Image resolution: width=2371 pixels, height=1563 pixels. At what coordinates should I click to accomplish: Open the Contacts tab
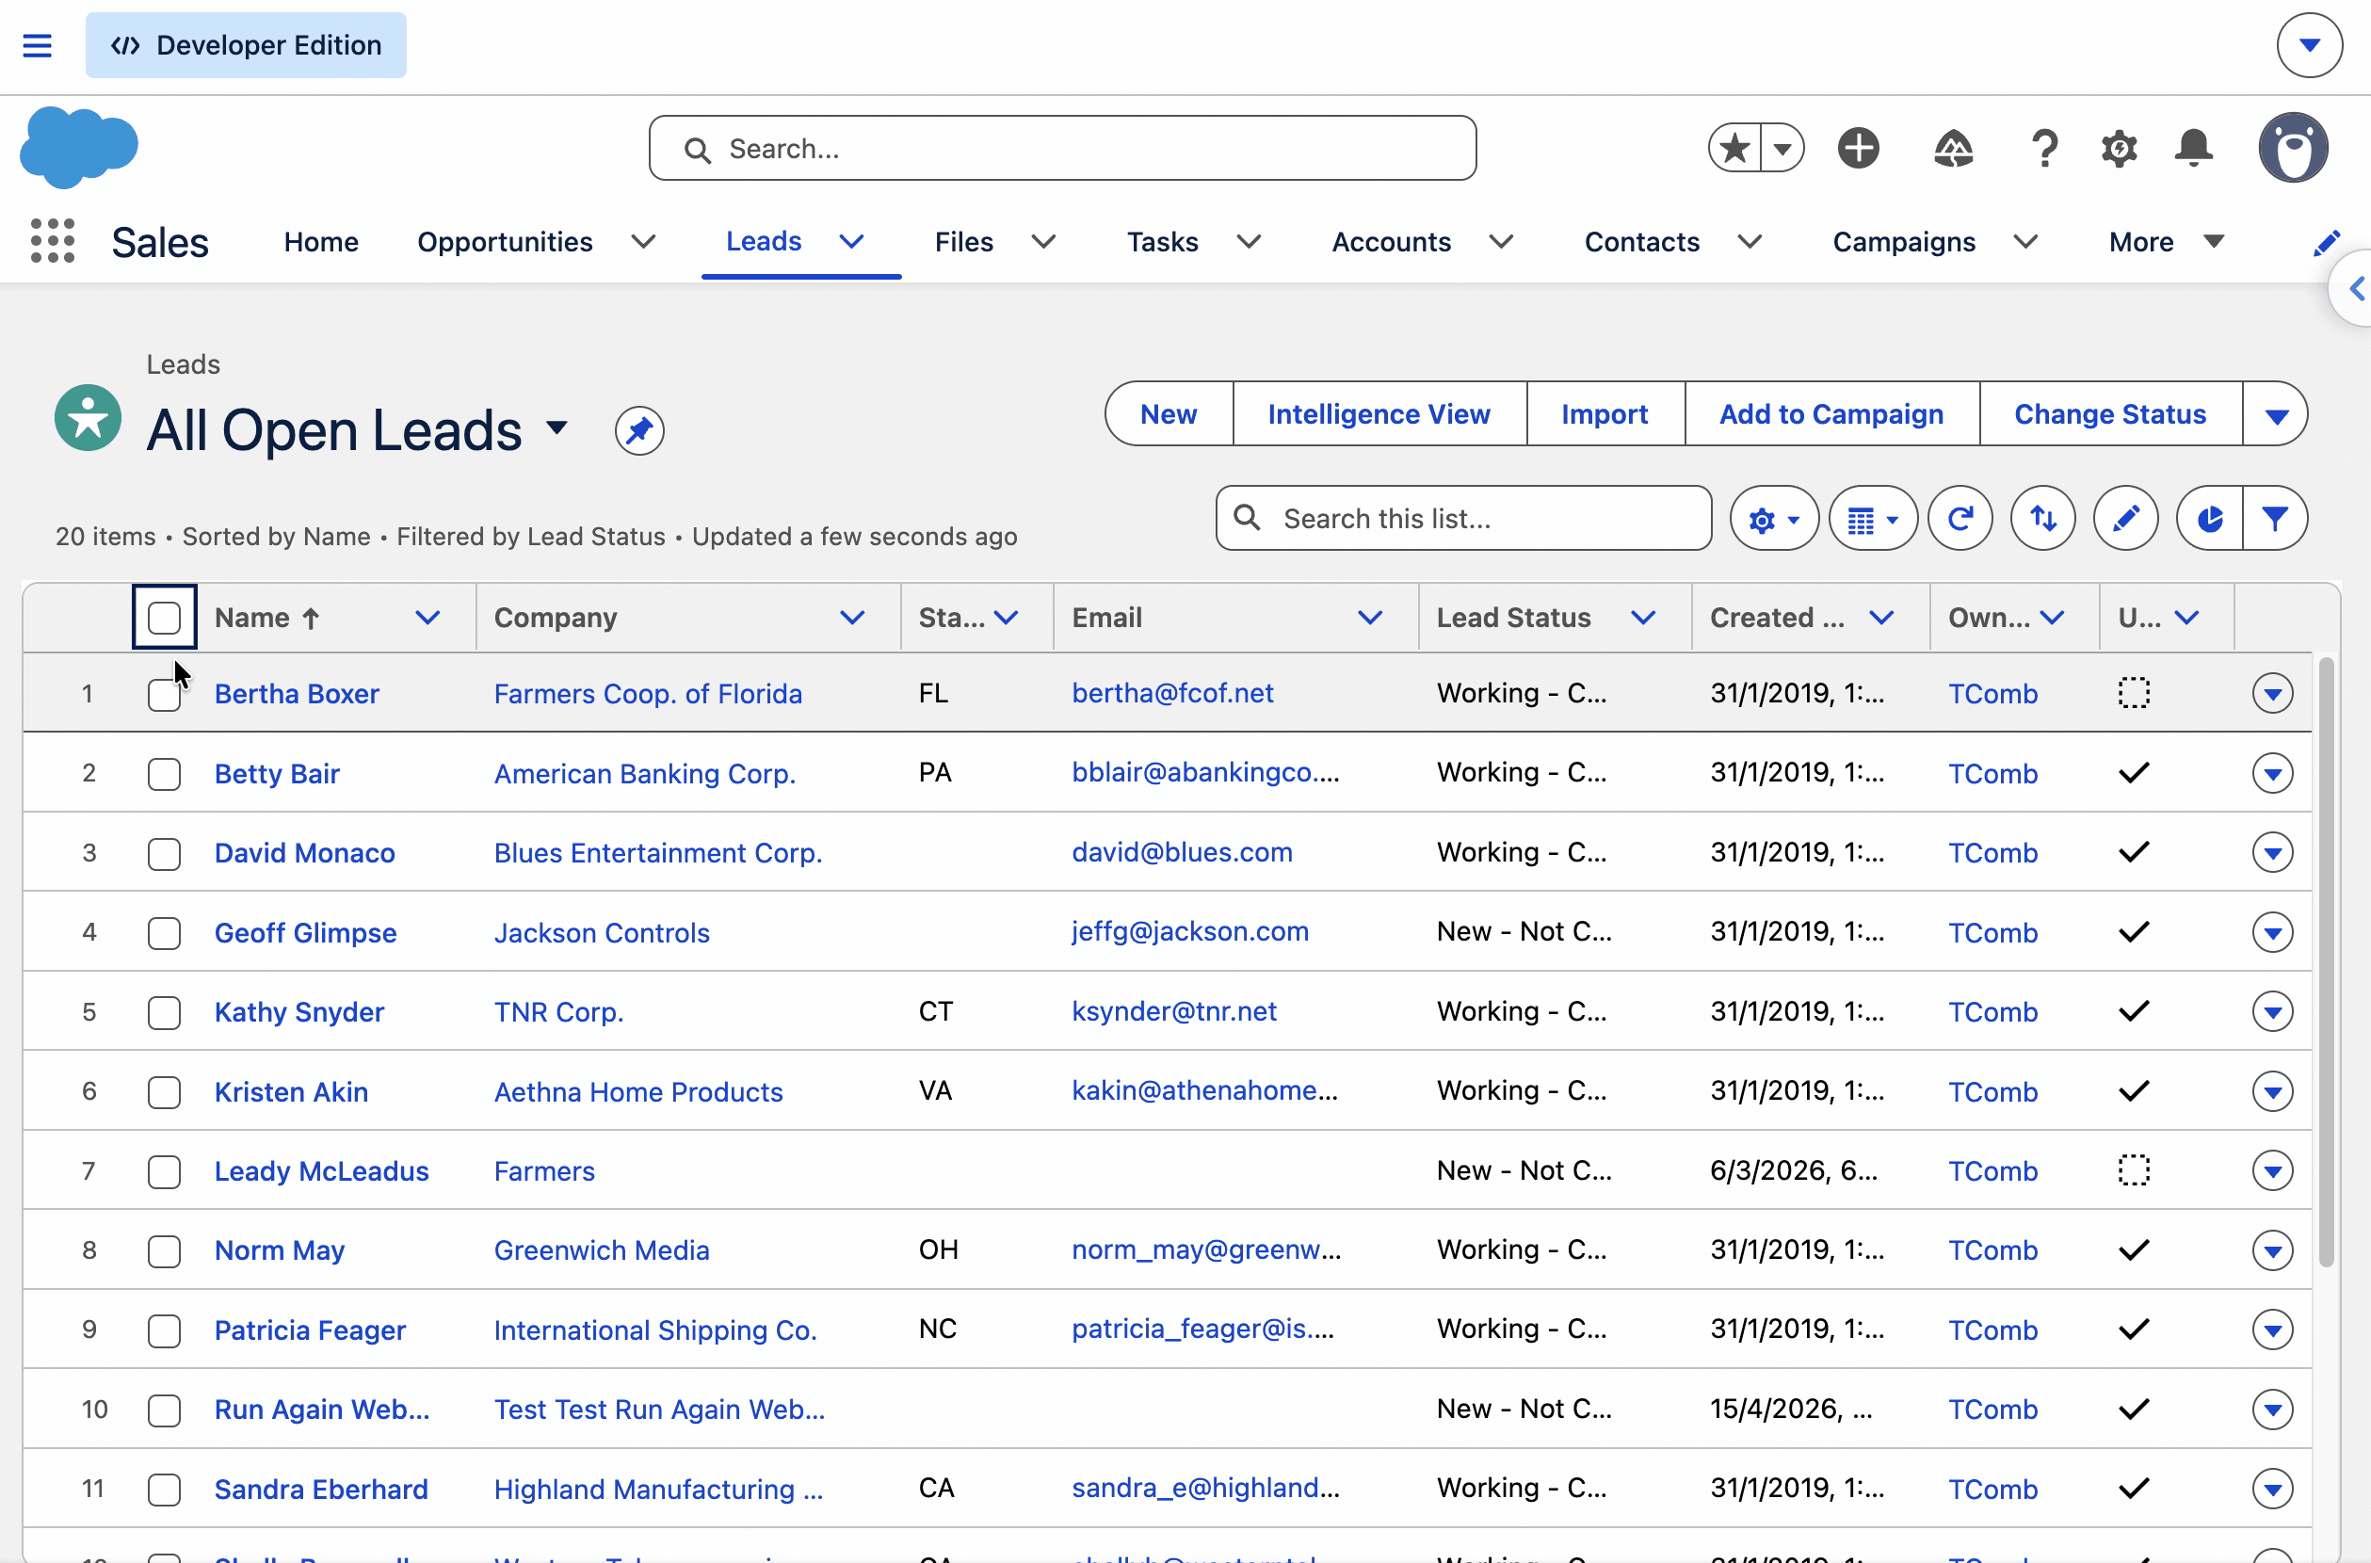coord(1642,241)
